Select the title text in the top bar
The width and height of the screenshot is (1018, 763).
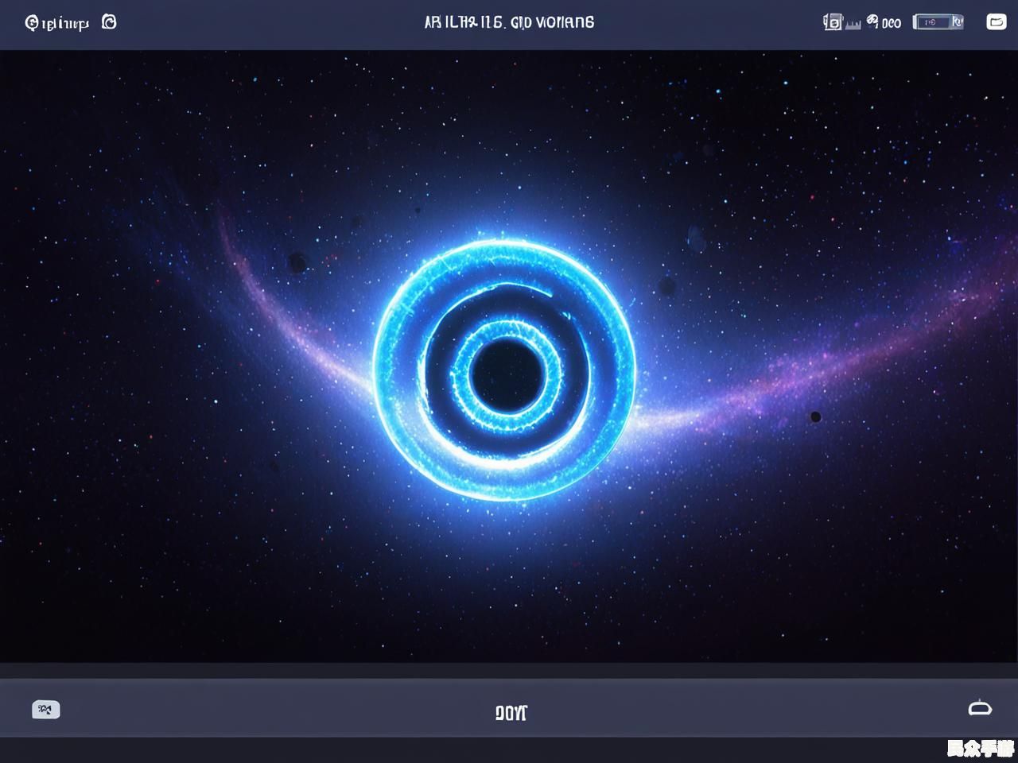[509, 22]
